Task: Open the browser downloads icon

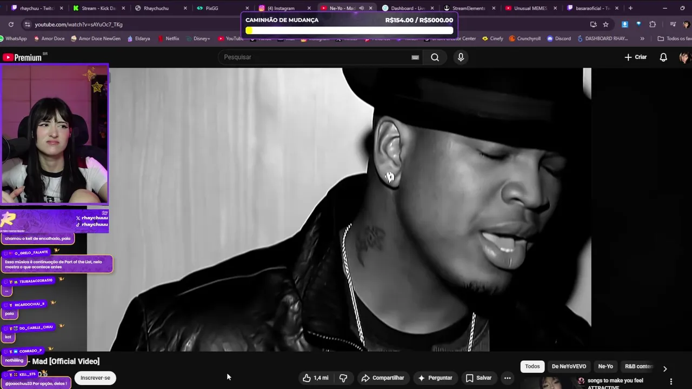Action: click(625, 24)
